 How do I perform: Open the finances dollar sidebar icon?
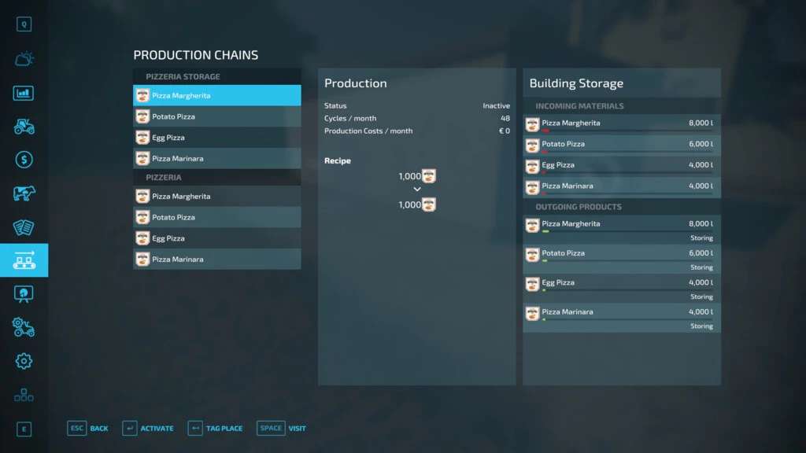pyautogui.click(x=24, y=160)
